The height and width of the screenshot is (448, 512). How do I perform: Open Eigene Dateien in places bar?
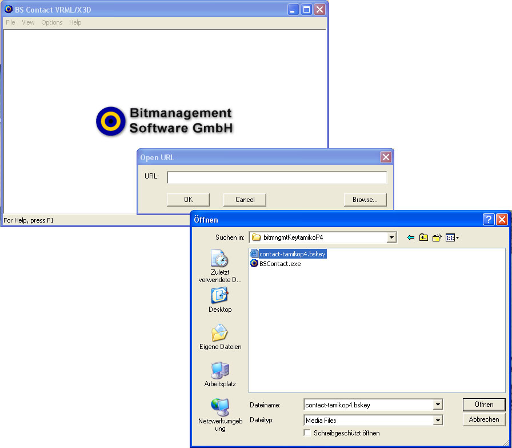[x=220, y=337]
